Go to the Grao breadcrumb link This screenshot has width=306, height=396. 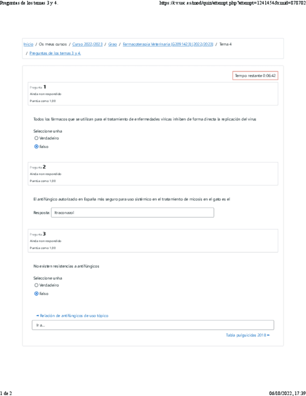pyautogui.click(x=113, y=44)
